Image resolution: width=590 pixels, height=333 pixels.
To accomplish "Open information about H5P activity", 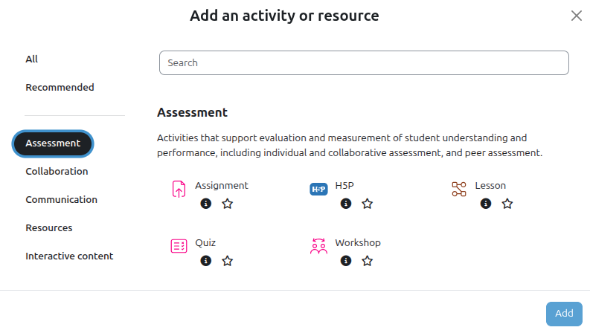I will point(346,204).
